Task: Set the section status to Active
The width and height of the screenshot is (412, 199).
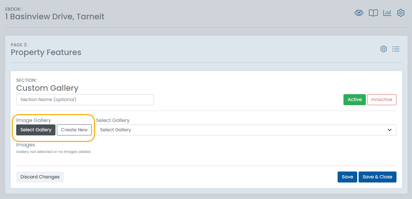Action: tap(354, 100)
